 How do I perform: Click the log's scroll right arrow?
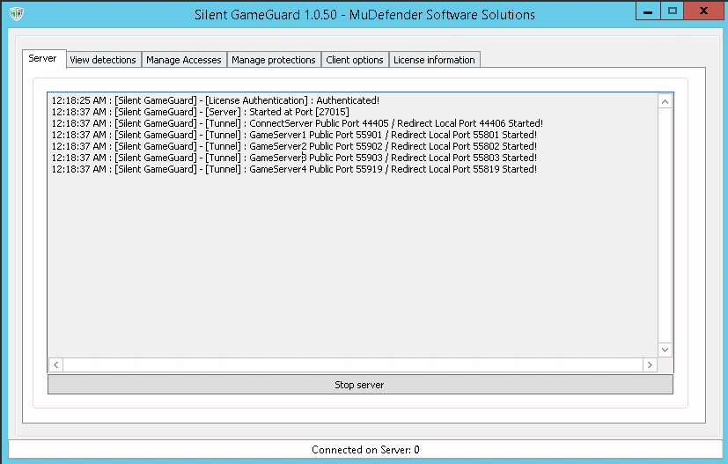[x=650, y=365]
